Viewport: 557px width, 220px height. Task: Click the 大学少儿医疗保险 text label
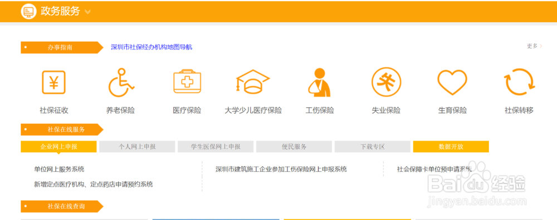(x=253, y=110)
